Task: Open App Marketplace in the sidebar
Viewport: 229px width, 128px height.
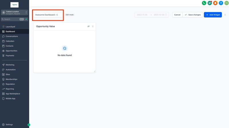Action: tap(13, 94)
